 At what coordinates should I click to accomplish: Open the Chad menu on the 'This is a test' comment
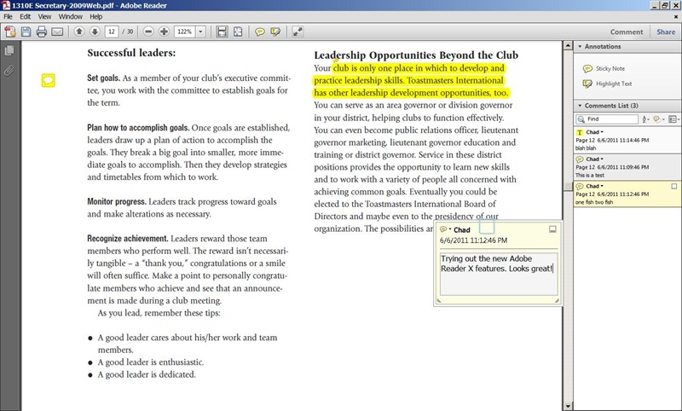click(594, 159)
